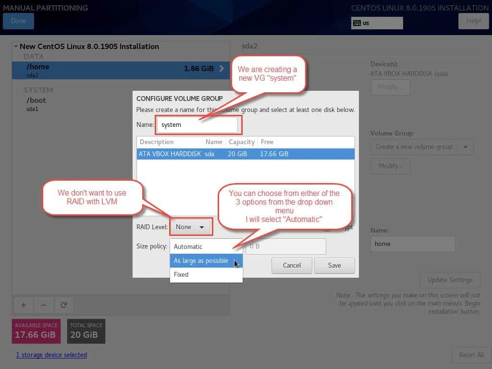Open the RAID Level dropdown
The height and width of the screenshot is (369, 492).
point(191,226)
